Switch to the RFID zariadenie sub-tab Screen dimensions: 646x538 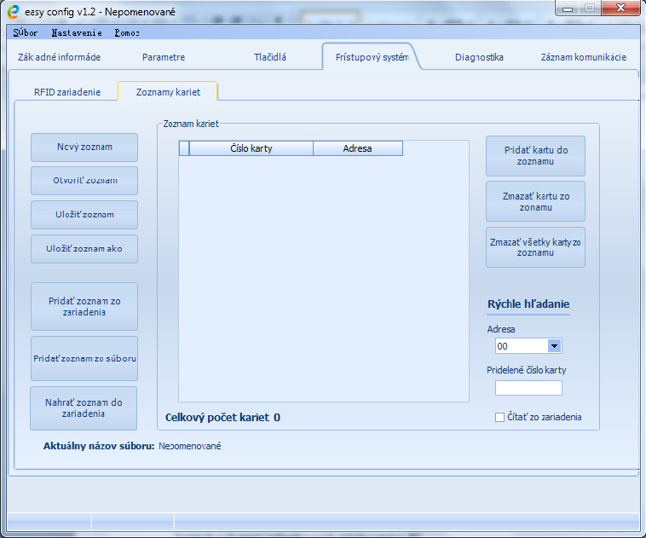67,92
